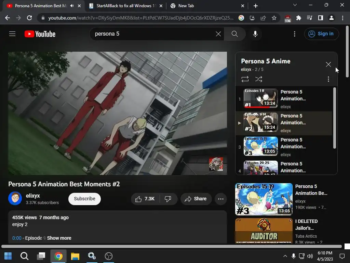
Task: Open Chrome three-dot menu
Action: coord(342,18)
